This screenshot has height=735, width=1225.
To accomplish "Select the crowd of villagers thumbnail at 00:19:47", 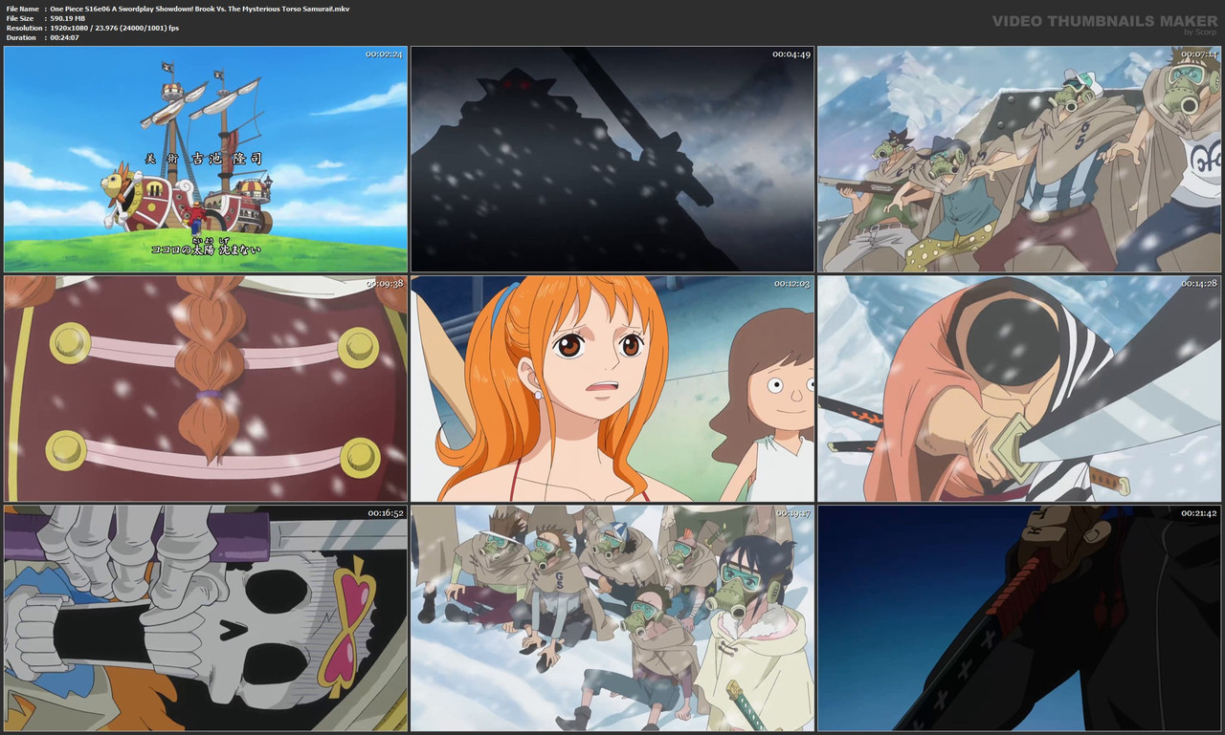I will (612, 616).
